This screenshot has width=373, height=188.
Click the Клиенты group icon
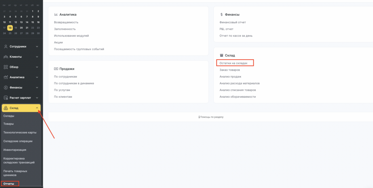pyautogui.click(x=6, y=57)
